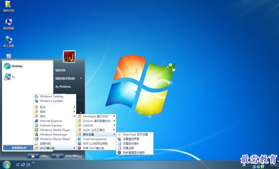Expand Styler 上方工具栏 submenu

(96, 130)
